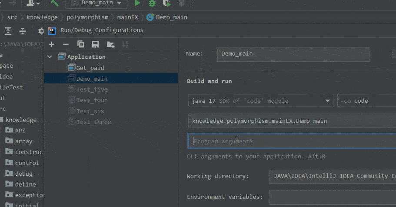
Task: Click the green Run button
Action: [137, 3]
